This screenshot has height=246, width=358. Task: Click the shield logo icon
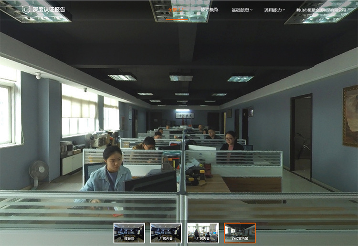pos(26,10)
